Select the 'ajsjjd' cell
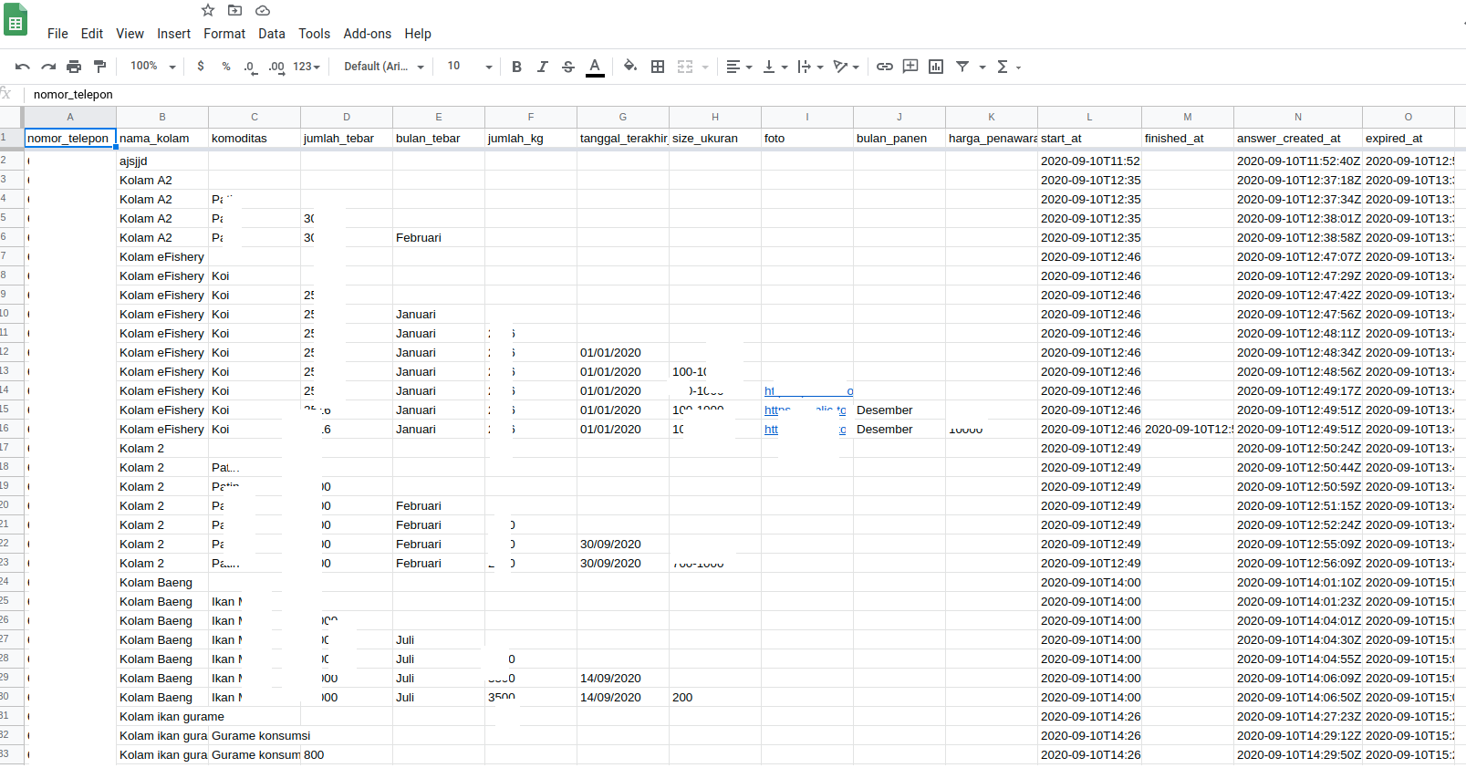This screenshot has height=768, width=1466. click(x=162, y=161)
